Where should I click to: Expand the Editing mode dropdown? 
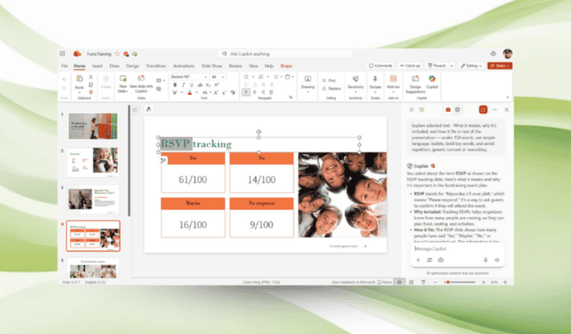pyautogui.click(x=471, y=65)
